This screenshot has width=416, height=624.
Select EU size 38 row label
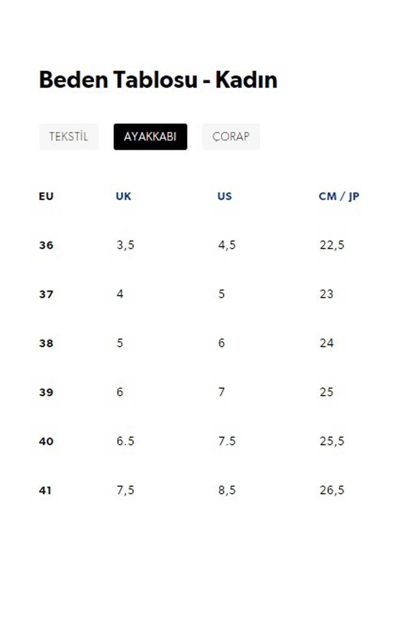click(x=46, y=343)
